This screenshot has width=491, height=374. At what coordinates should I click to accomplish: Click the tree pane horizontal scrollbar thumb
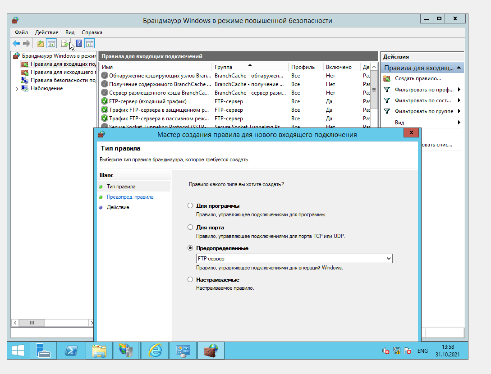[x=32, y=323]
